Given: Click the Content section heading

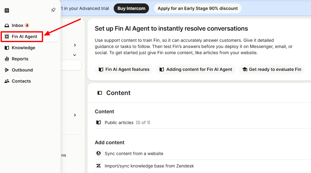Looking at the screenshot, I should (118, 93).
